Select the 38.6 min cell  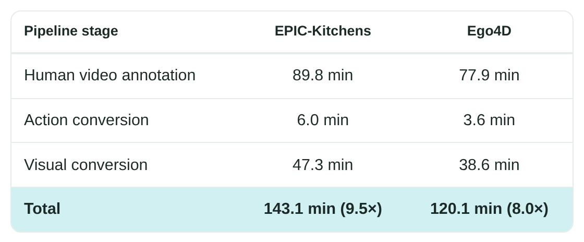tap(489, 165)
